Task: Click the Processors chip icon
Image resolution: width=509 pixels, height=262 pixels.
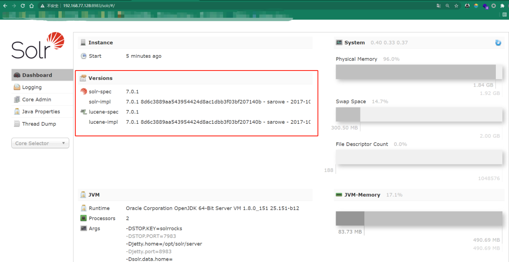Action: (83, 218)
